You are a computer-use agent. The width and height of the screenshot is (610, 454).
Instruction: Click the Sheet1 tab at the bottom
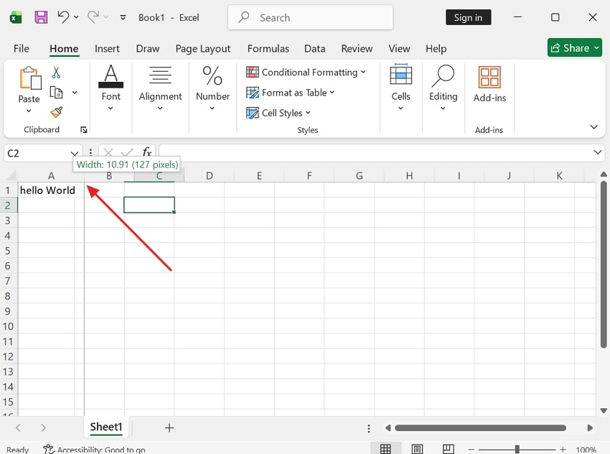pos(105,427)
